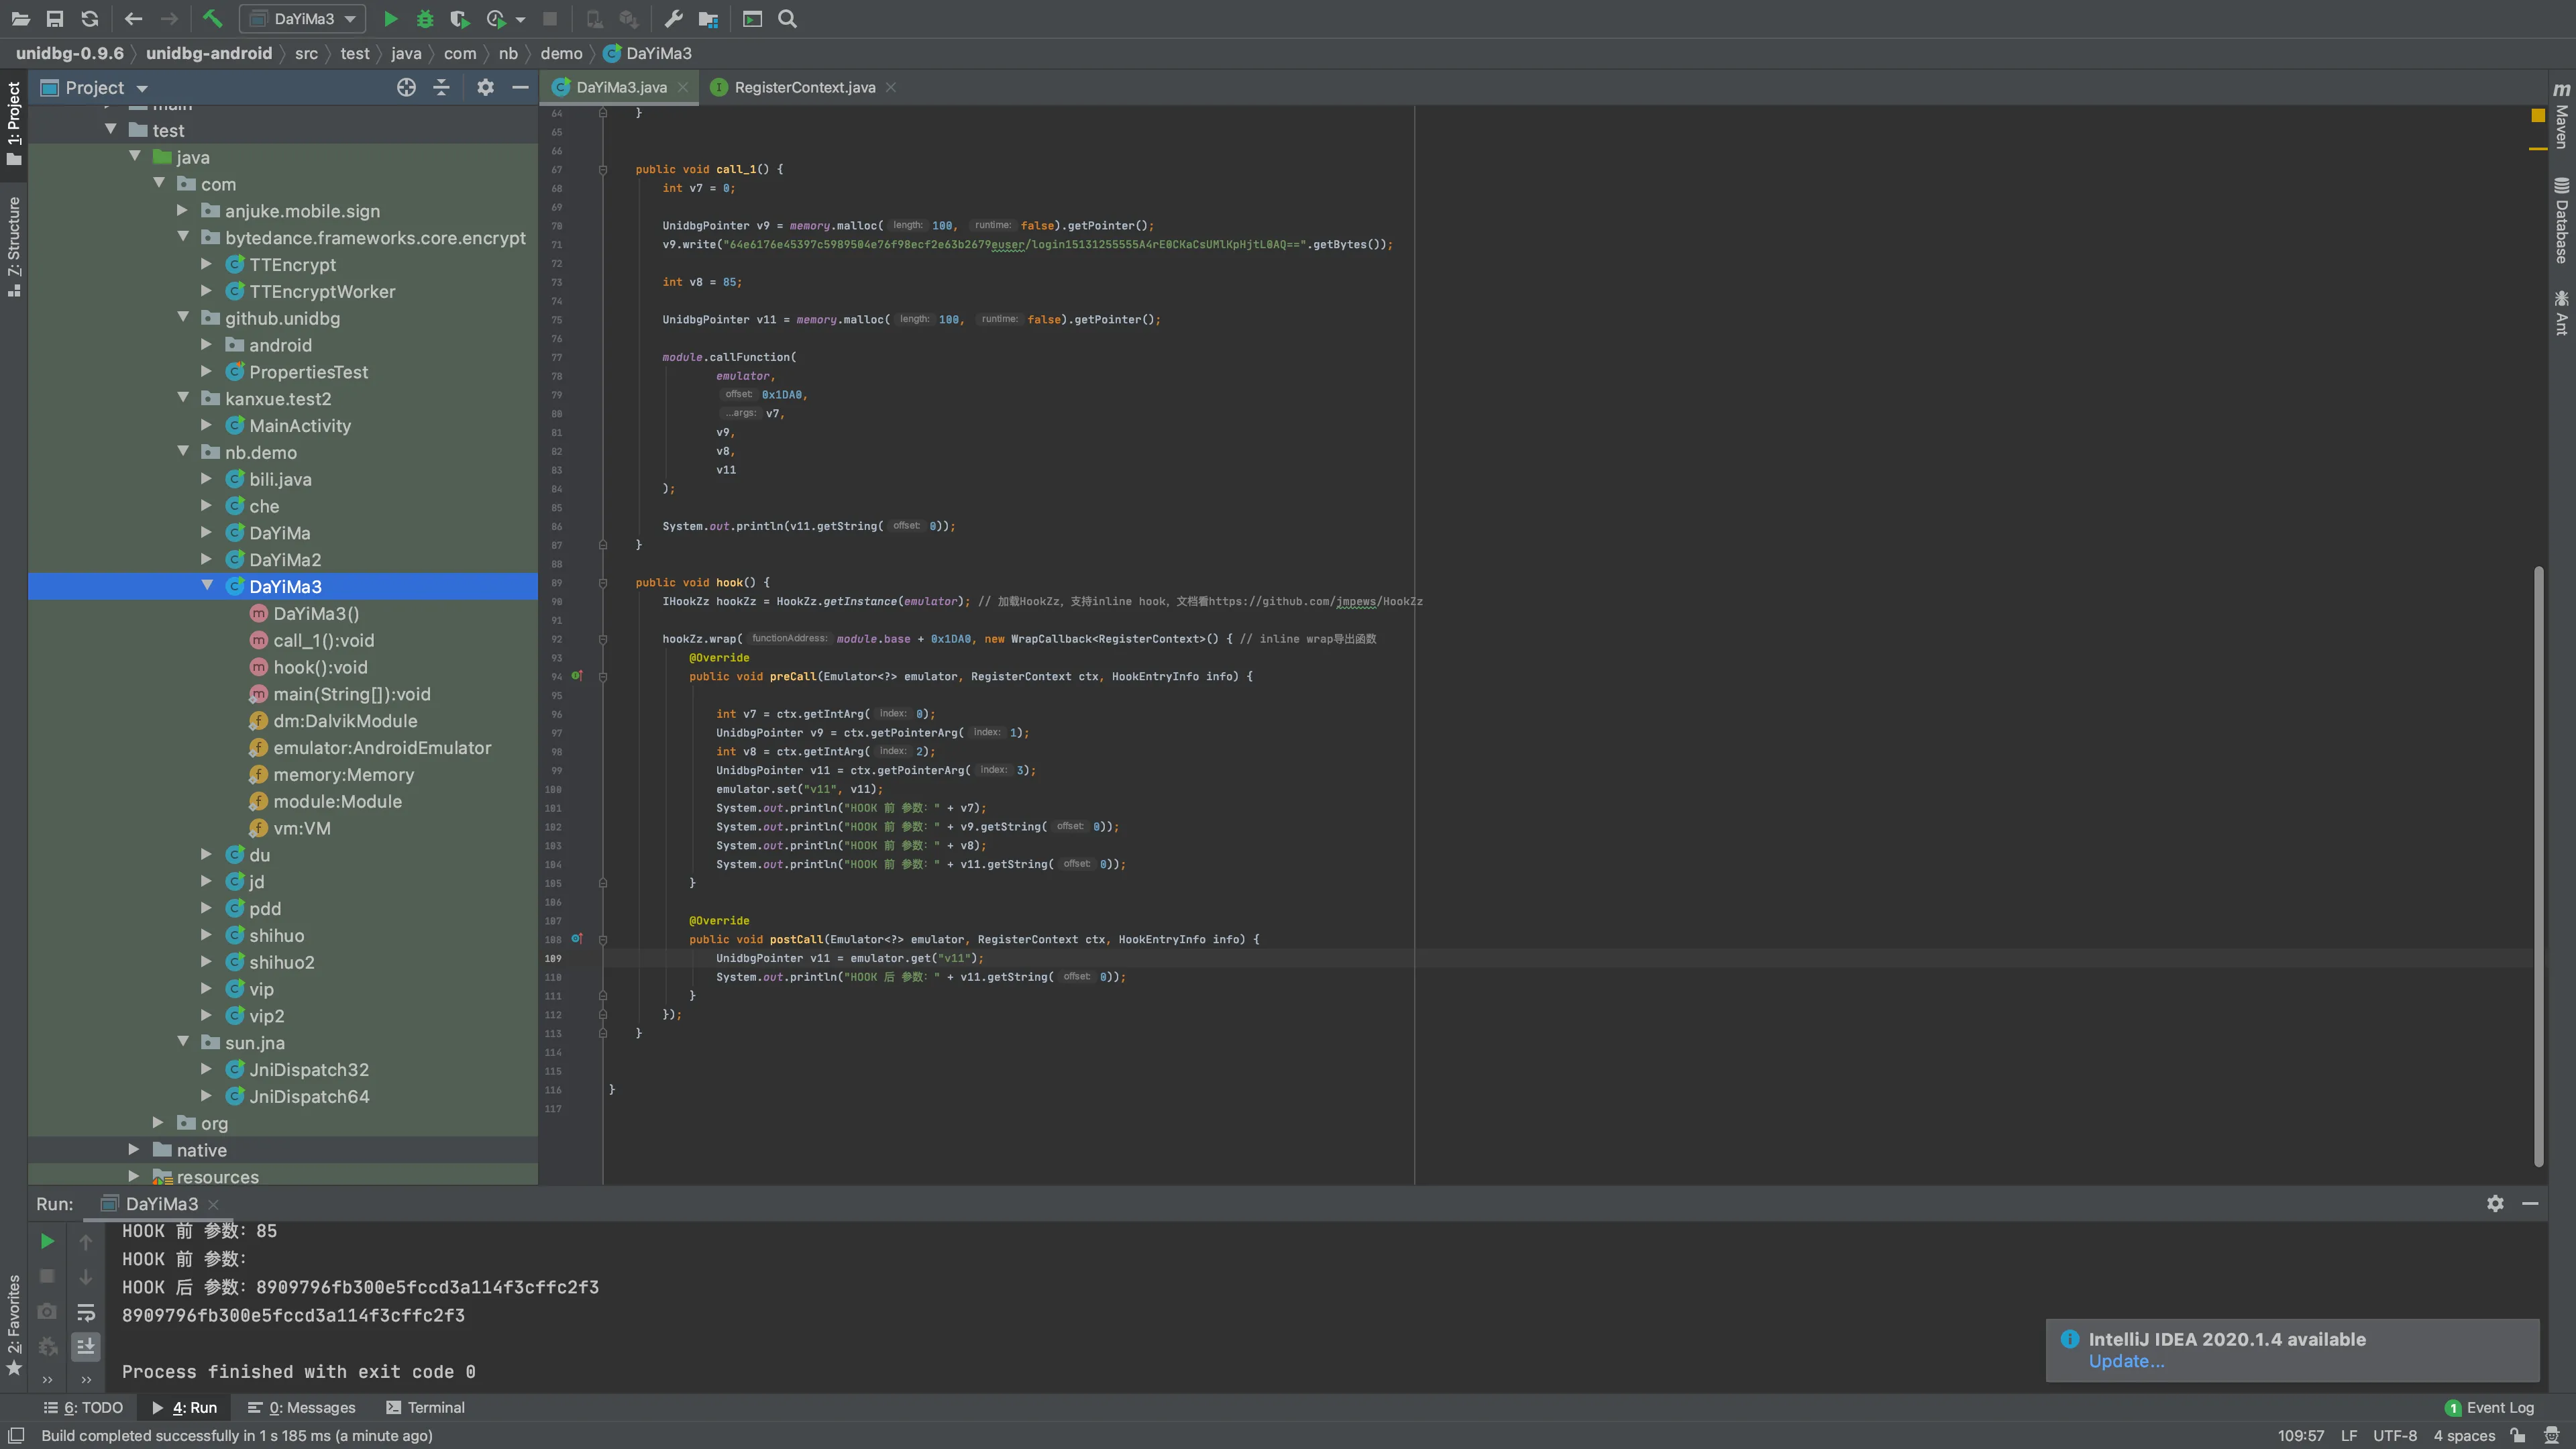Open the 0: Messages tool tab
This screenshot has height=1449, width=2576.
(x=302, y=1407)
